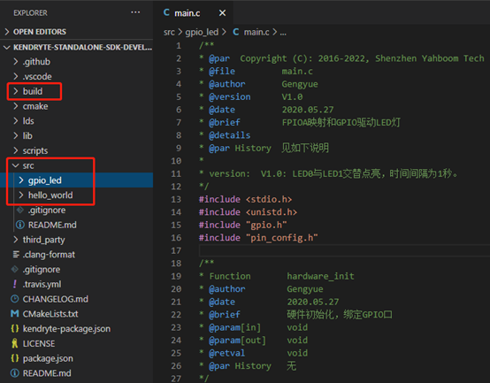Click the #include <stdio.h> line
The width and height of the screenshot is (490, 383).
[245, 199]
